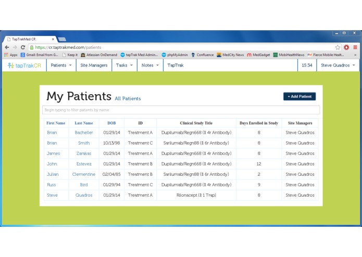362x257 pixels.
Task: Click the browser Back arrow
Action: tap(7, 47)
